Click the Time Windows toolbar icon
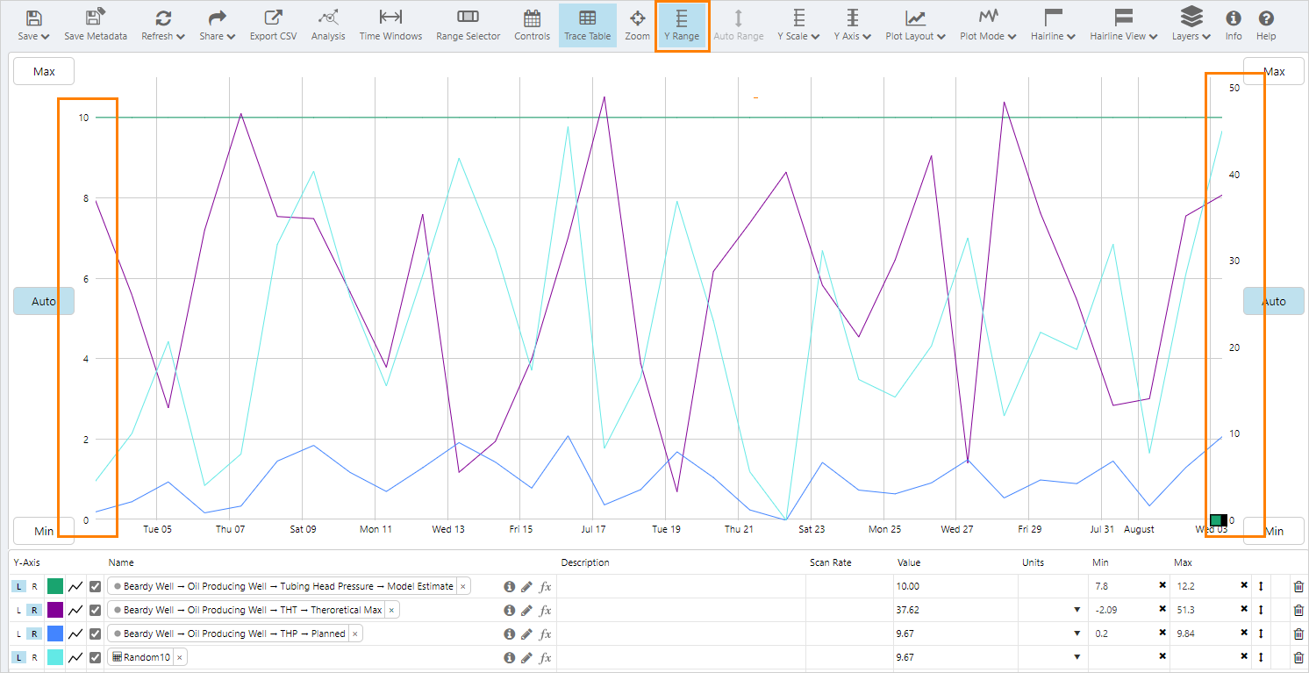1309x673 pixels. (390, 25)
